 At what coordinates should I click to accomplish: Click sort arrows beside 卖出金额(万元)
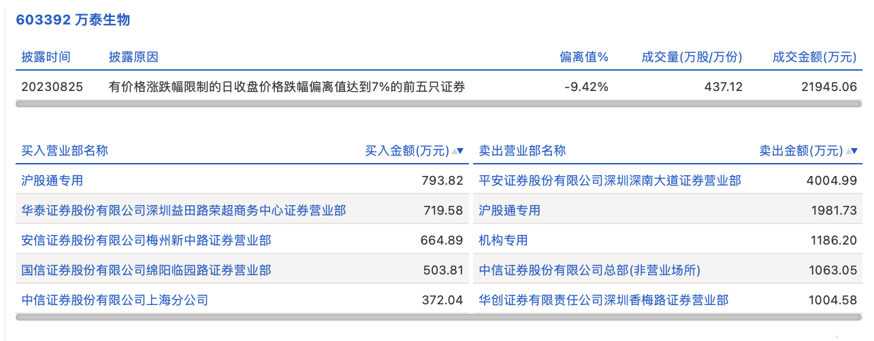click(852, 151)
